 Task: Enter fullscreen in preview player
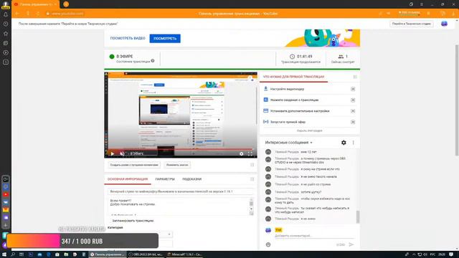[250, 153]
